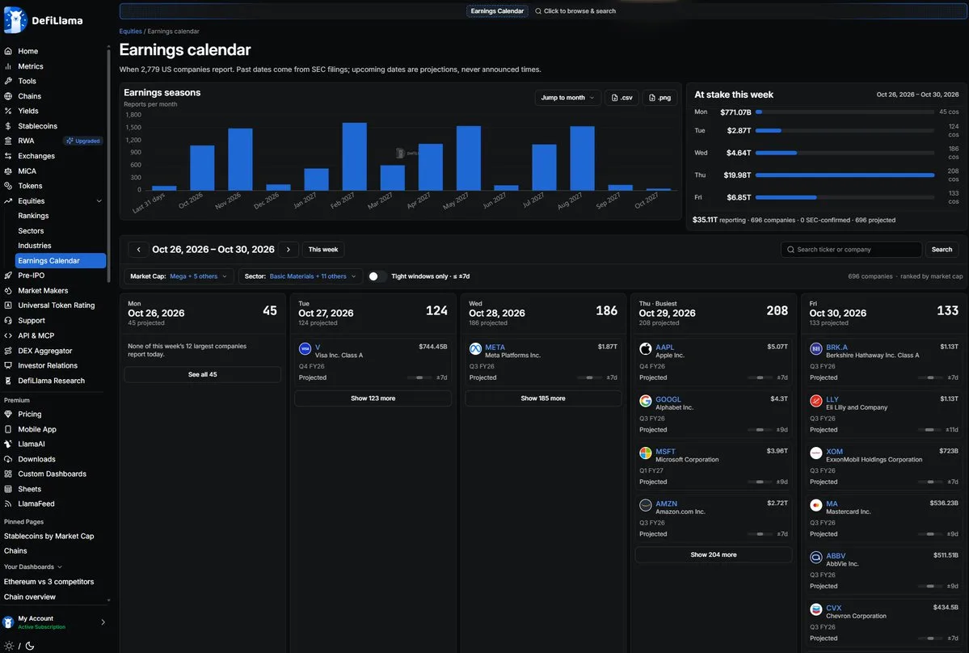Click the Search ticker or company field
969x653 pixels.
point(852,250)
